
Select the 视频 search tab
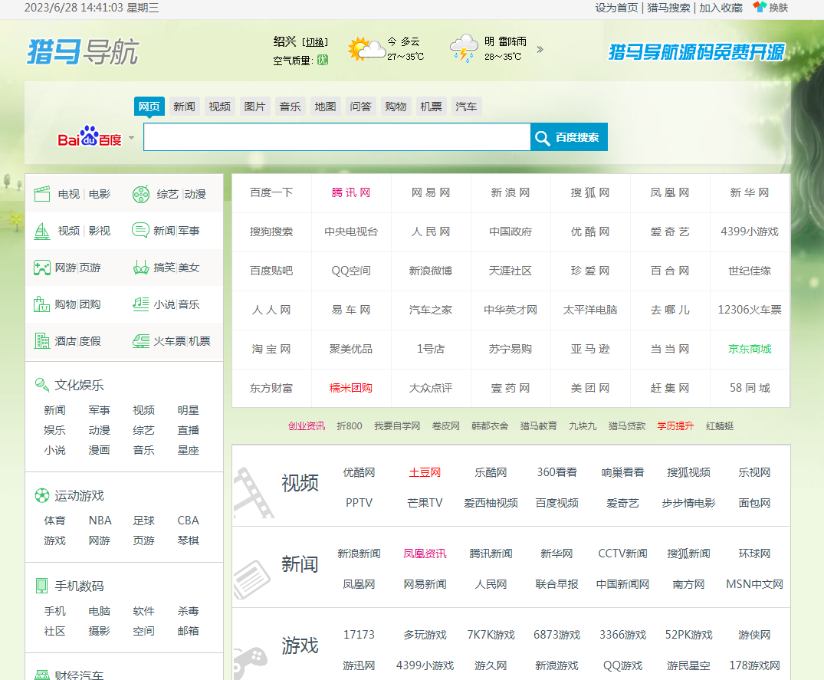pyautogui.click(x=220, y=106)
